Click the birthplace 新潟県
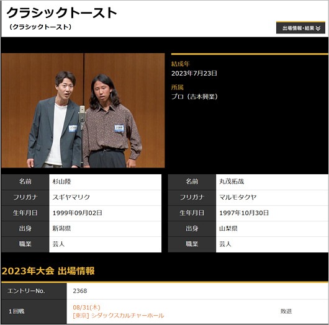Screen dimensions: 329x325 61,228
